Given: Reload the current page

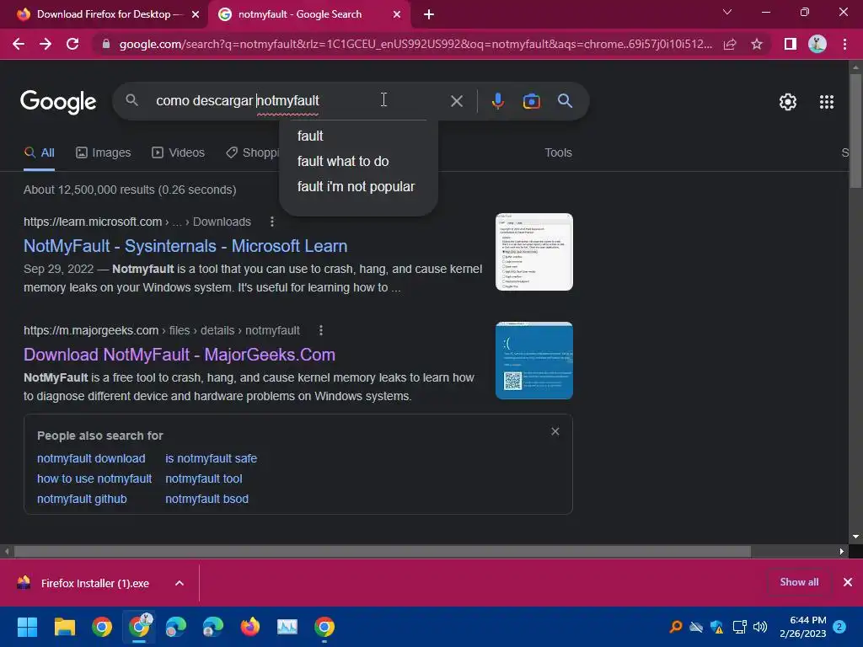Looking at the screenshot, I should (x=72, y=44).
